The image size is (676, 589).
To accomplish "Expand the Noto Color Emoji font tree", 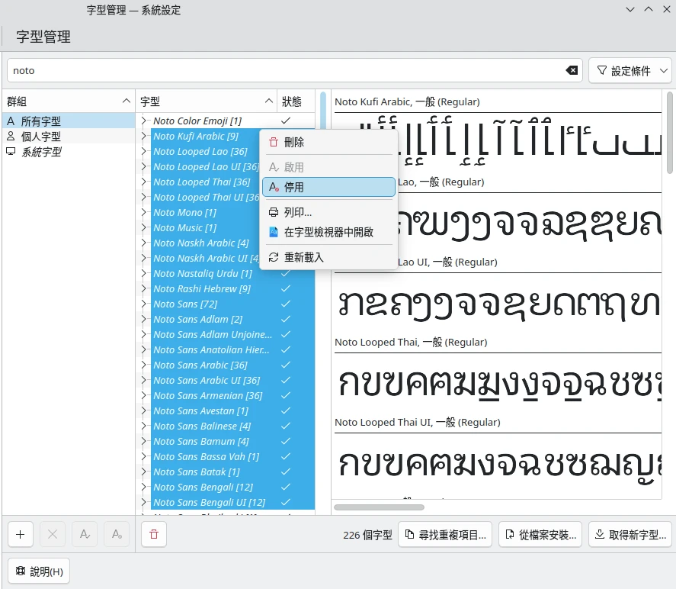I will click(x=143, y=121).
